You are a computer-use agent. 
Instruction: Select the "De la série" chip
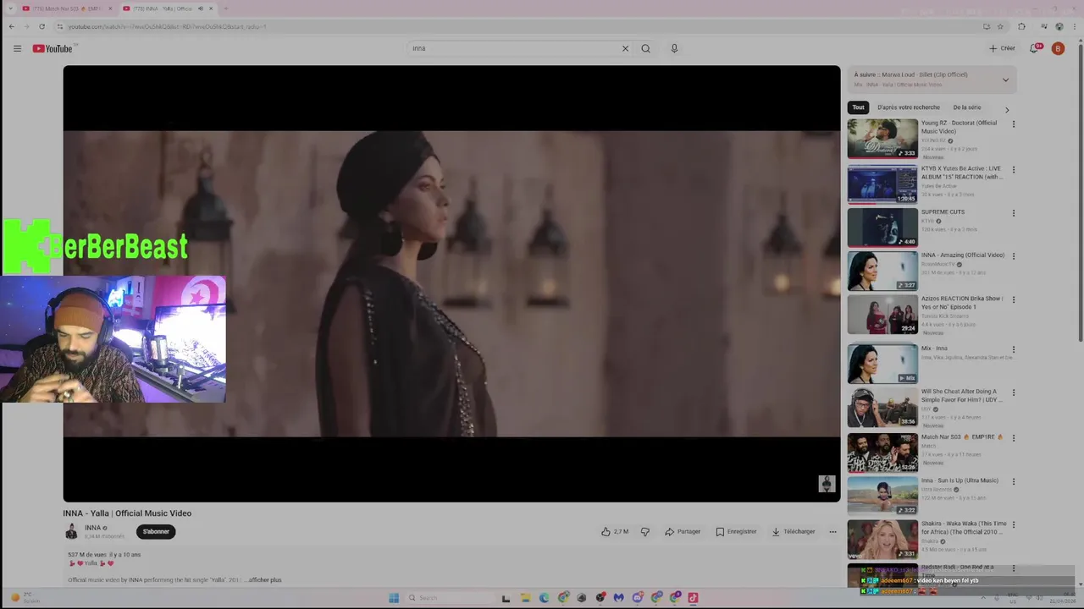click(x=967, y=107)
